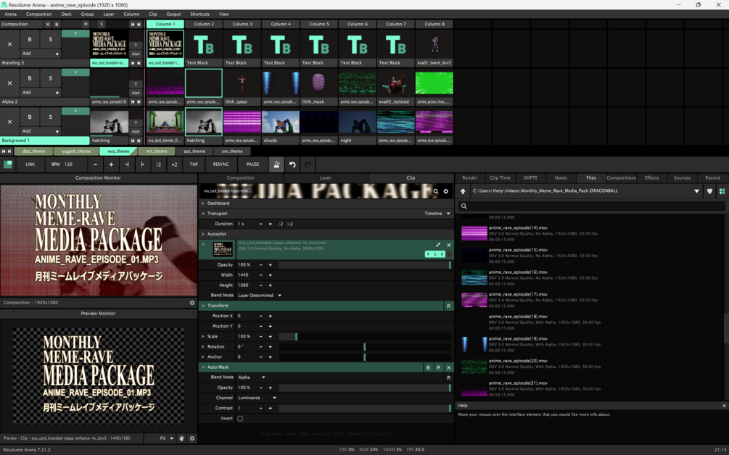
Task: Open the Composition Monitor settings gear
Action: (192, 303)
